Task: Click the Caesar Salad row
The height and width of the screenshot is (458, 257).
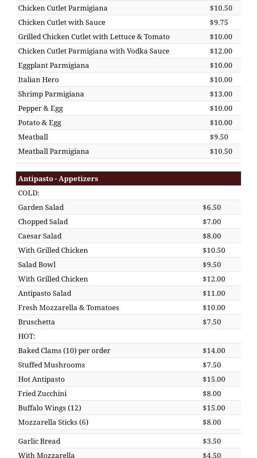Action: tap(40, 236)
